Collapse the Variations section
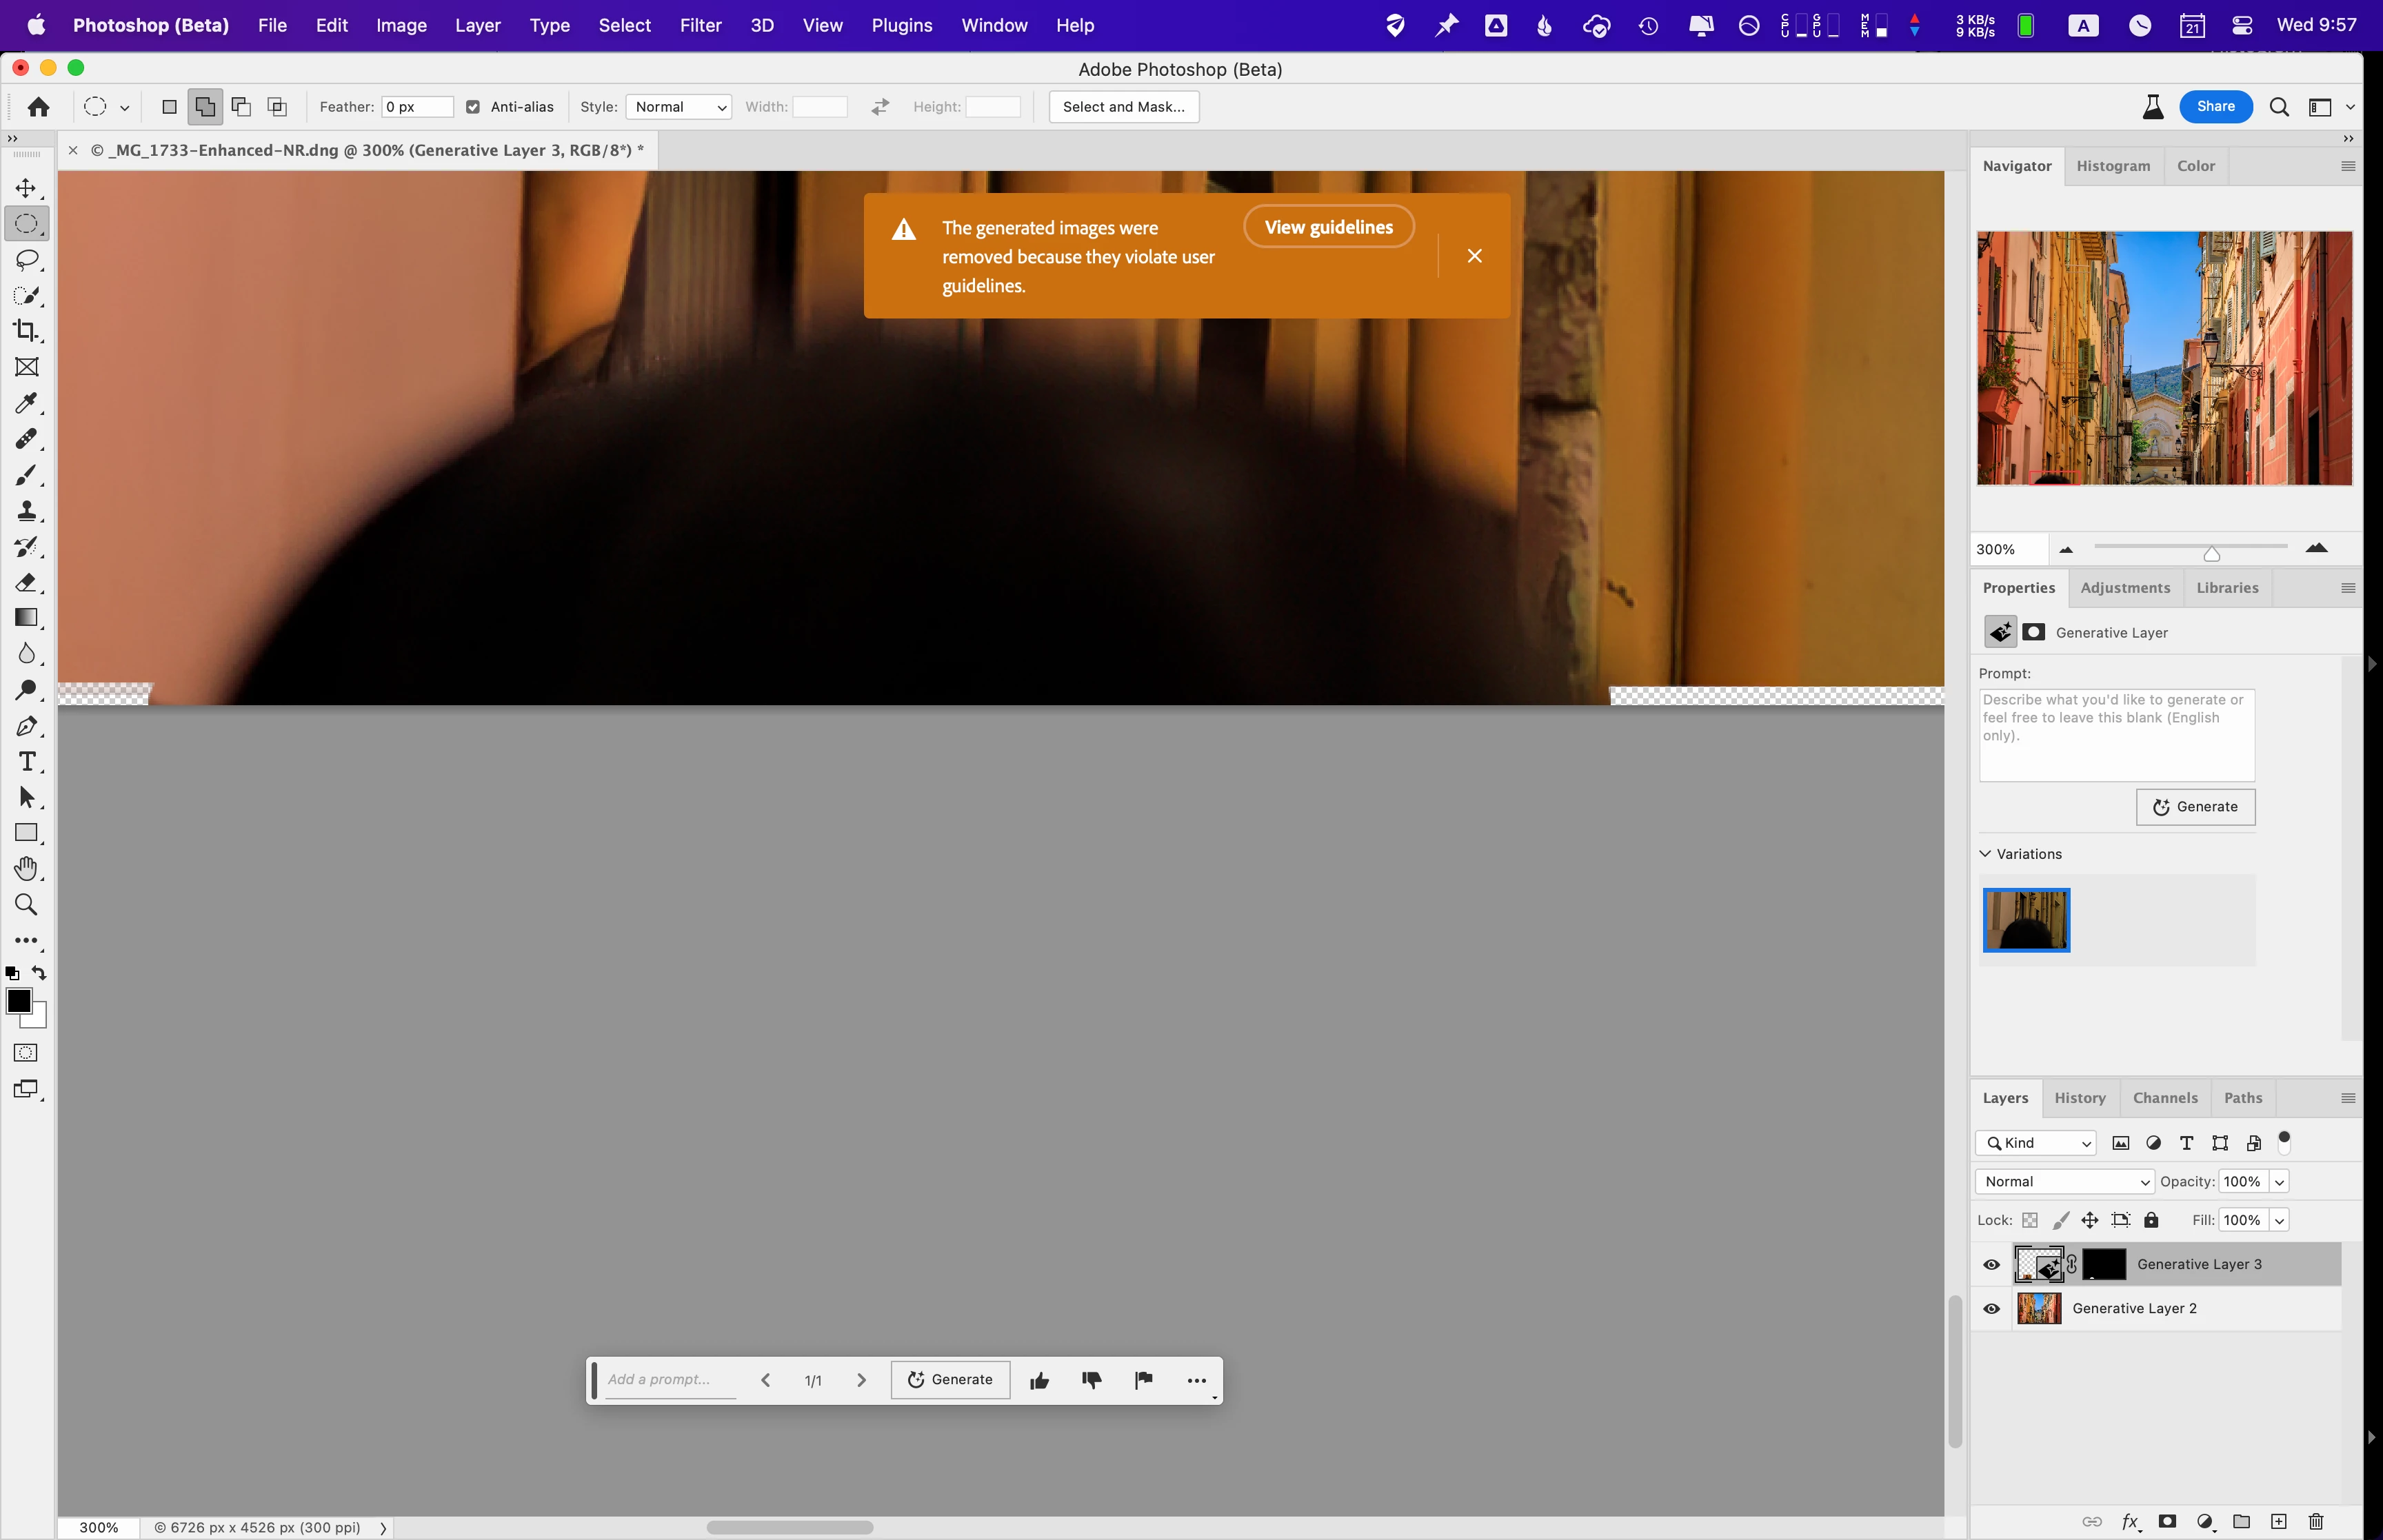This screenshot has height=1540, width=2383. click(x=1986, y=854)
